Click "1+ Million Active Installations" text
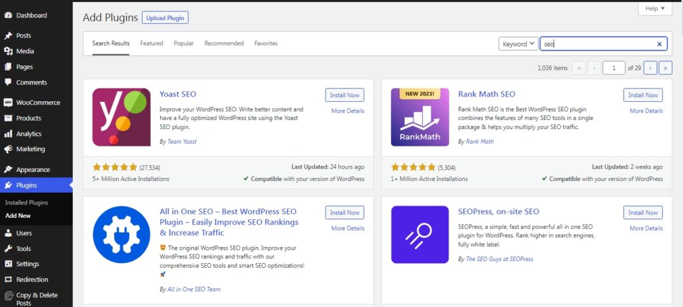 point(429,178)
